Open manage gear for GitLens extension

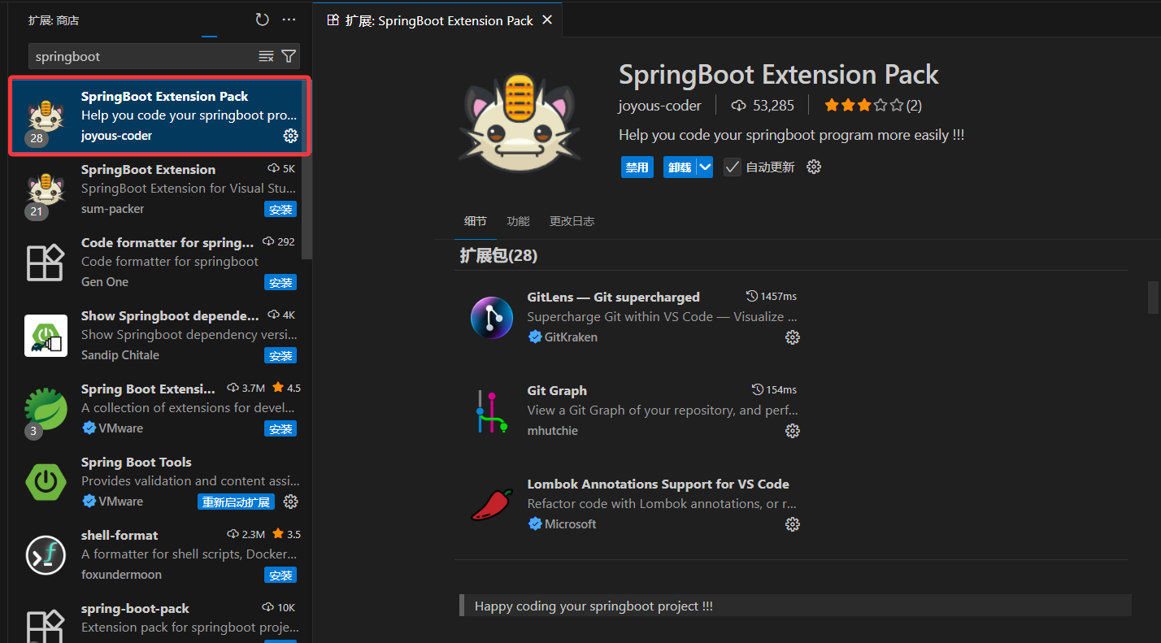(793, 337)
